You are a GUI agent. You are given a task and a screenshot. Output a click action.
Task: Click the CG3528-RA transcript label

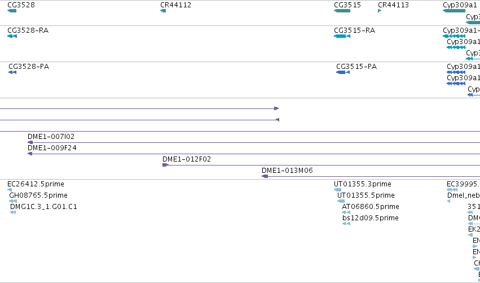coord(28,31)
